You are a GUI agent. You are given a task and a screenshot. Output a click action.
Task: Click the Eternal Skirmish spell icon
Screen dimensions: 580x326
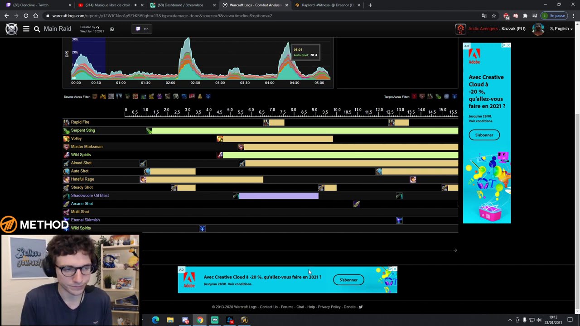67,220
